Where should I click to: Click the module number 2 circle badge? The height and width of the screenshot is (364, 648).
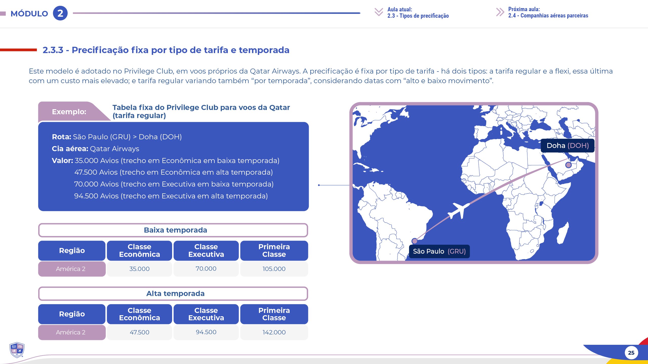pos(60,13)
